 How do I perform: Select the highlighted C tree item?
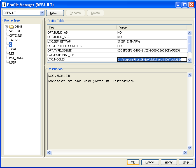coord(11,45)
